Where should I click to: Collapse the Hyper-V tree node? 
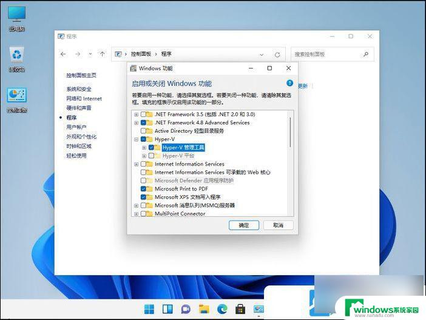[137, 139]
